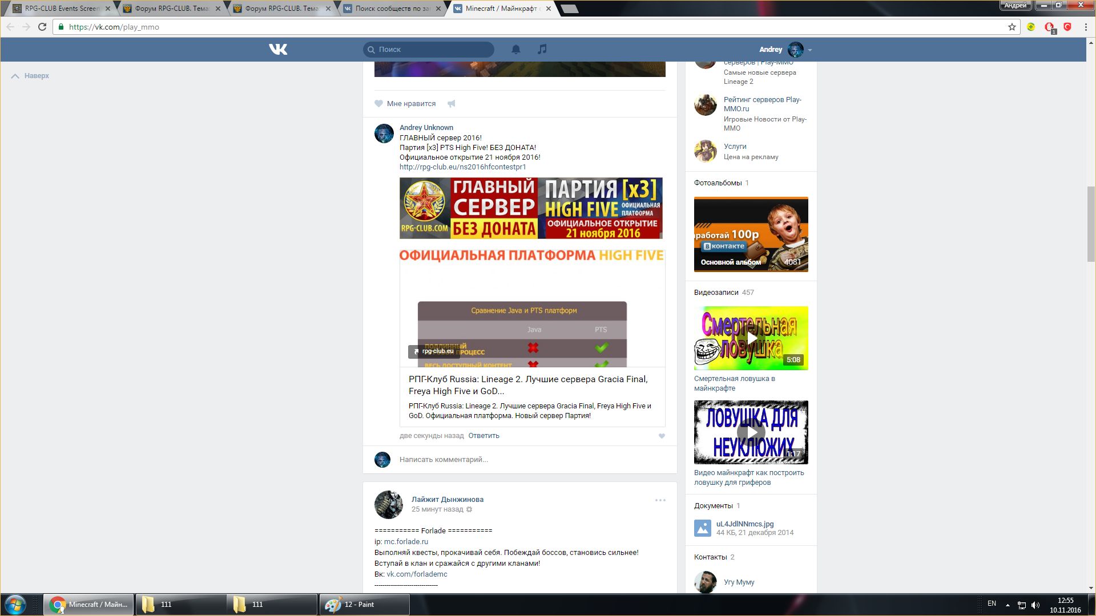Switch to second Форум RPG-CLUB tab
The height and width of the screenshot is (616, 1096).
coord(281,9)
